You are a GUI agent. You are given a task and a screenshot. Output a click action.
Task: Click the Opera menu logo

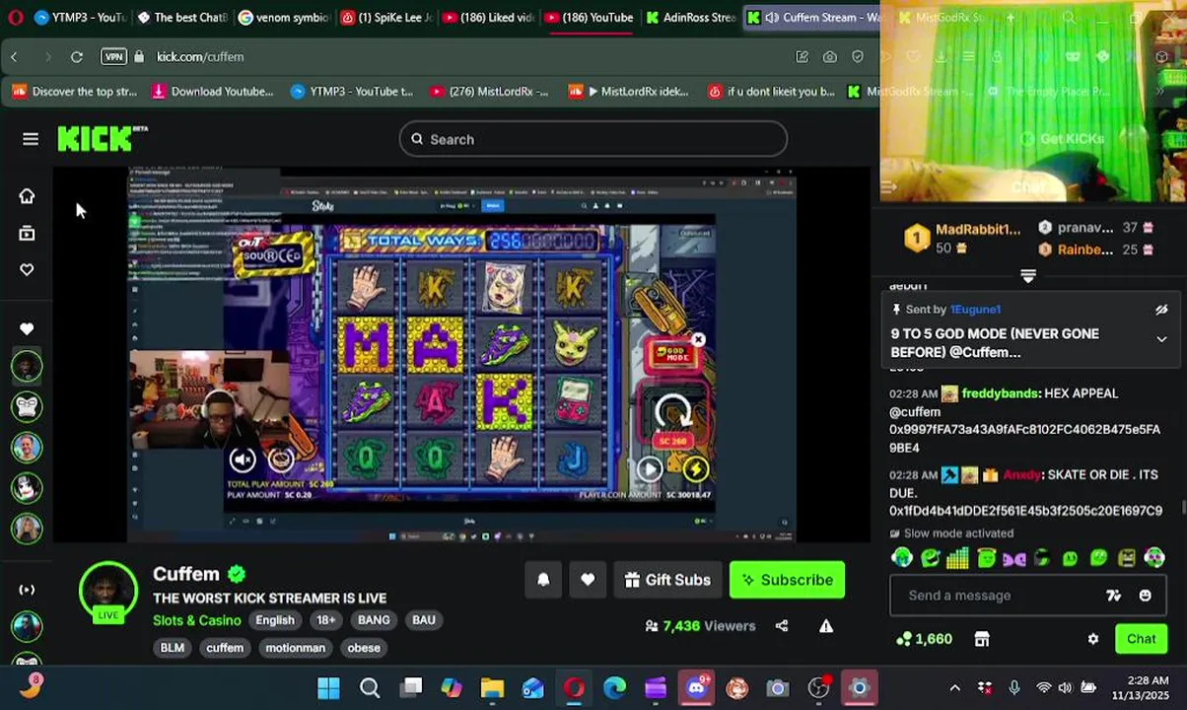[15, 17]
